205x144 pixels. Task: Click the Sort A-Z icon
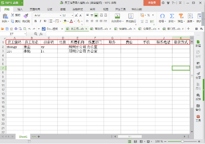coord(191,16)
